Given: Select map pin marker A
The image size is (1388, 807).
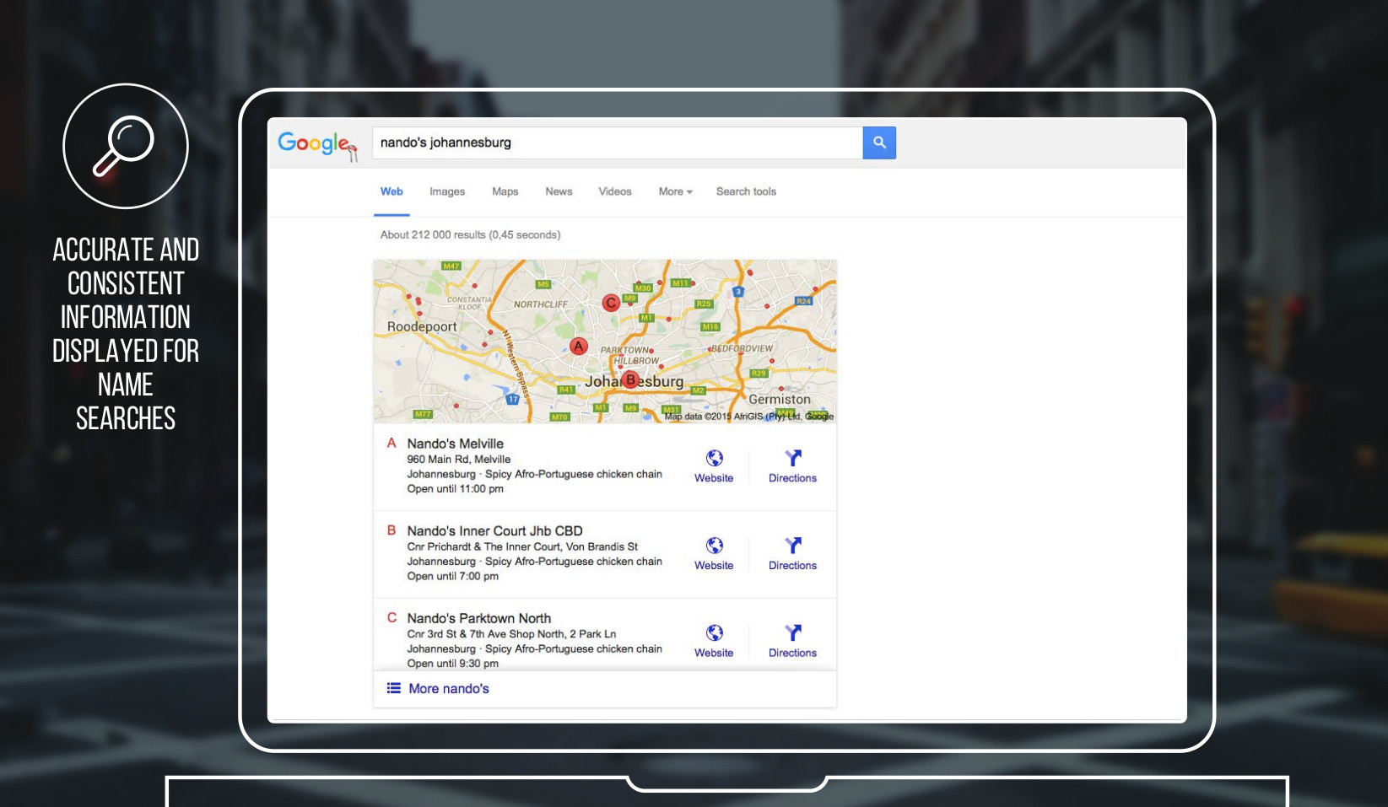Looking at the screenshot, I should tap(578, 346).
